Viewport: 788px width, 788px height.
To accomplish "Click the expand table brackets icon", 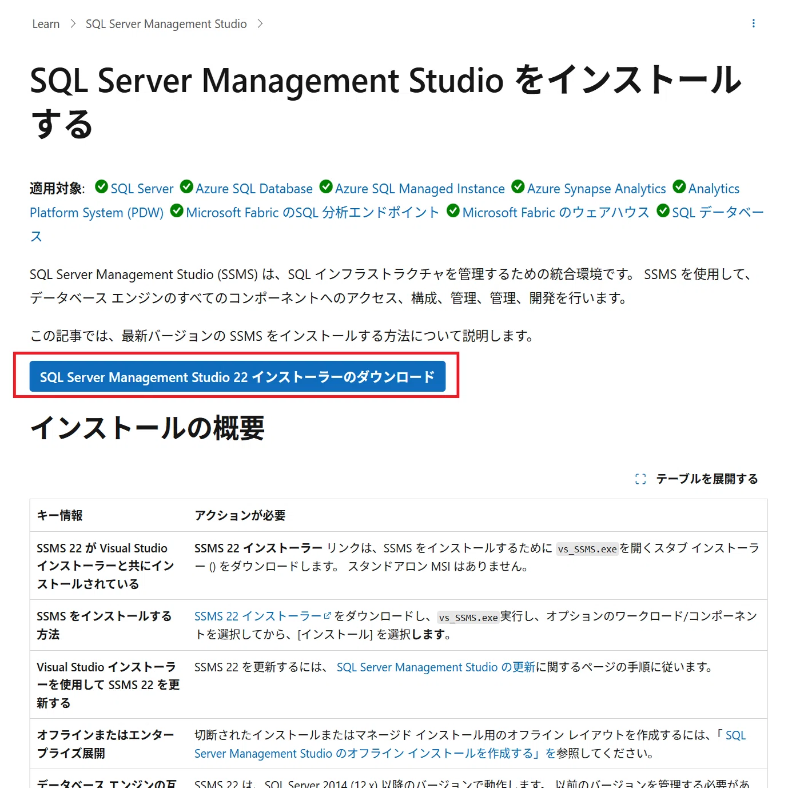I will (640, 479).
